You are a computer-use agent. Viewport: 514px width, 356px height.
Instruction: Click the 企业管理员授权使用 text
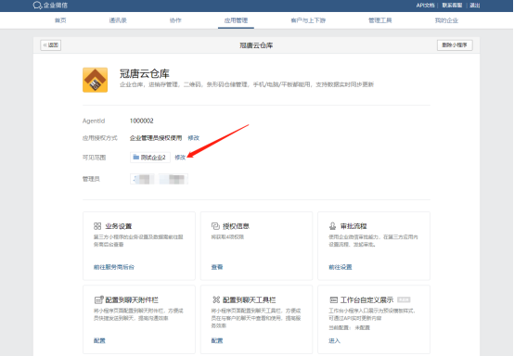click(x=156, y=138)
